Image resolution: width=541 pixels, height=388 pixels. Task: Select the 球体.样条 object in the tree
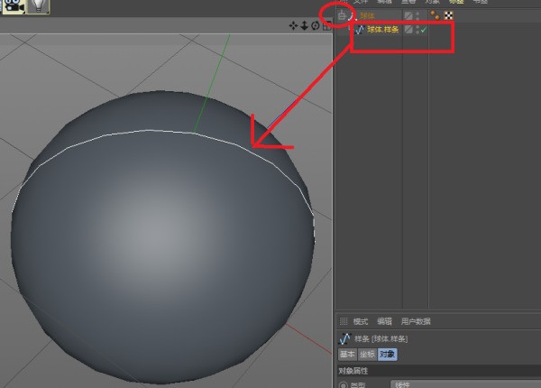coord(382,30)
